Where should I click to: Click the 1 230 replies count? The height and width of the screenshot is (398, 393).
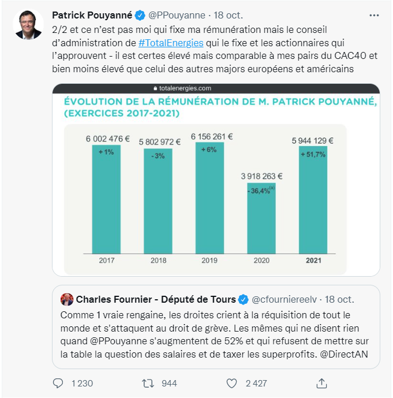(82, 384)
